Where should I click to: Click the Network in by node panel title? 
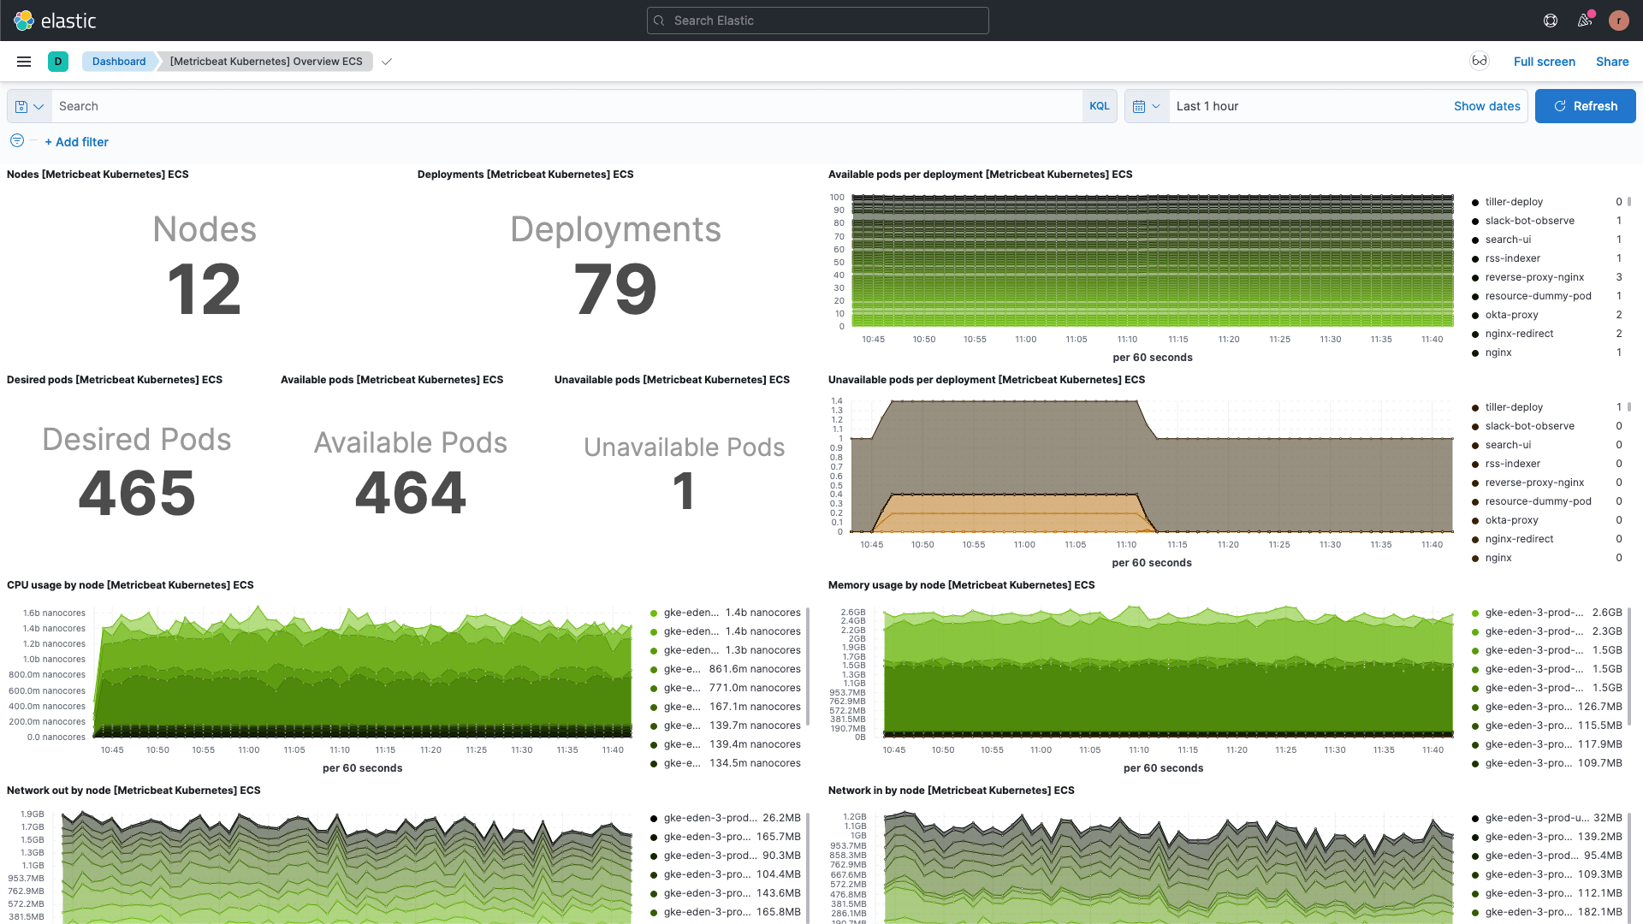tap(951, 791)
